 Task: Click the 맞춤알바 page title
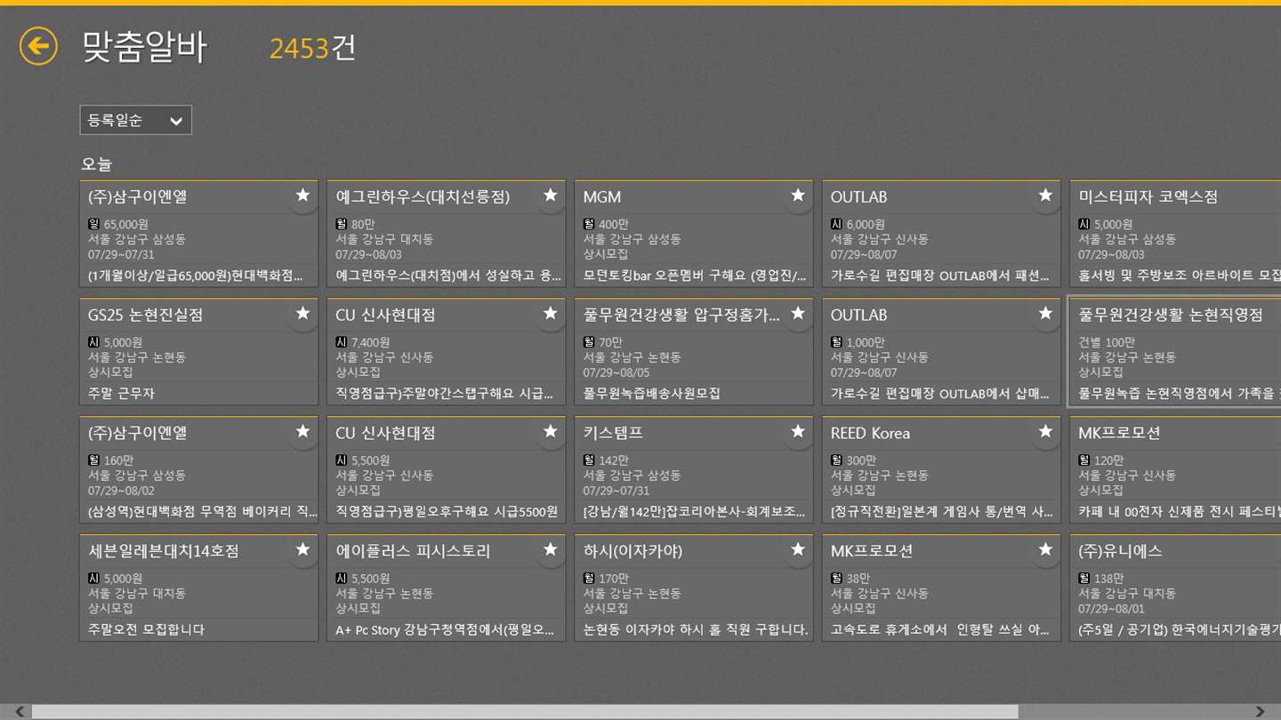[x=144, y=47]
